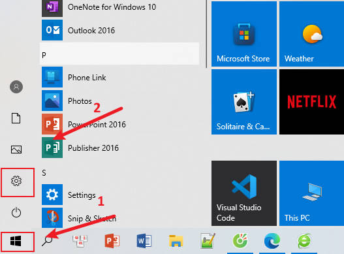Viewport: 344px width, 254px height.
Task: Open the chart notepad app on taskbar
Action: [208, 241]
